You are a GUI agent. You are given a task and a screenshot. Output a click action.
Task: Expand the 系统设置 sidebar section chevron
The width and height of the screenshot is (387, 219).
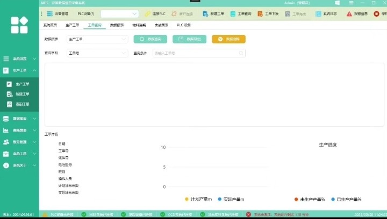coord(34,59)
